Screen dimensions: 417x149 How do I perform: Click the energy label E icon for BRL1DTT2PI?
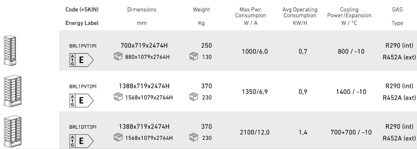point(82,141)
